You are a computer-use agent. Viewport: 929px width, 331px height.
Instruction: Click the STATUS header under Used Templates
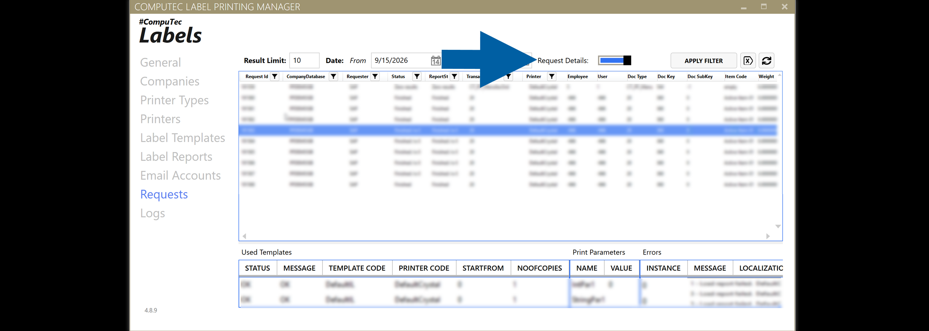[x=257, y=268]
